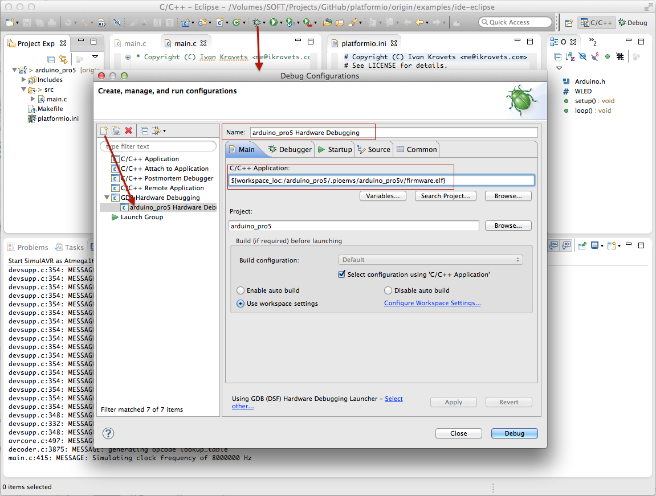Click Open Perspective icon near Quick Access

[569, 23]
